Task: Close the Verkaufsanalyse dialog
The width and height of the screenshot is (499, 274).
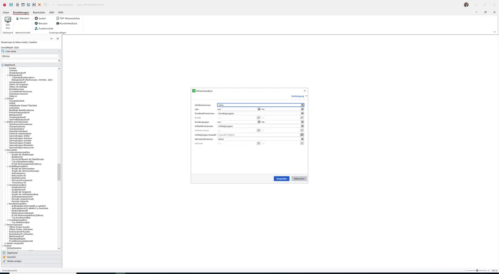Action: tap(305, 91)
